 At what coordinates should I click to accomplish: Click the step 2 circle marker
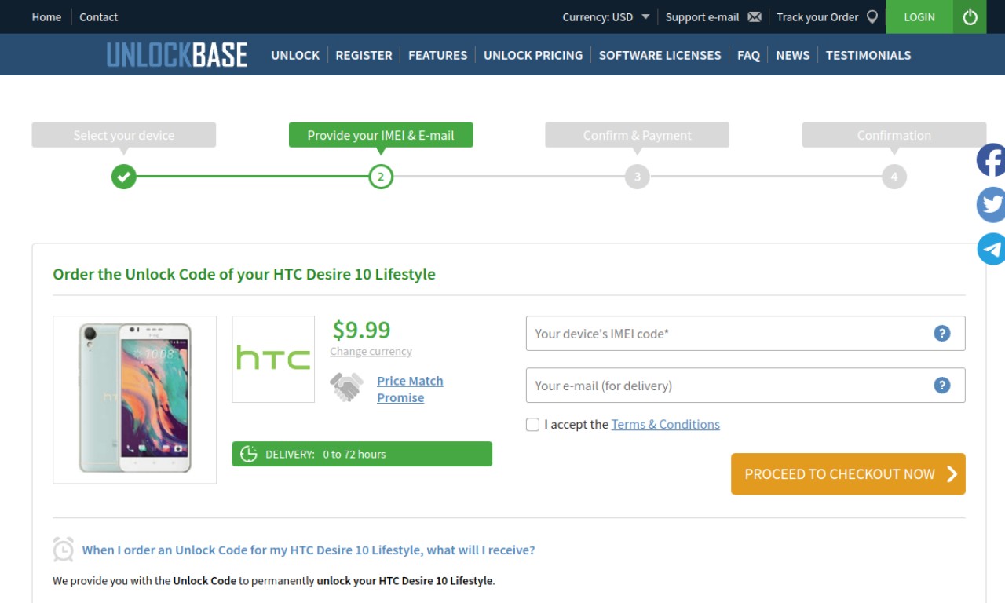(x=381, y=177)
